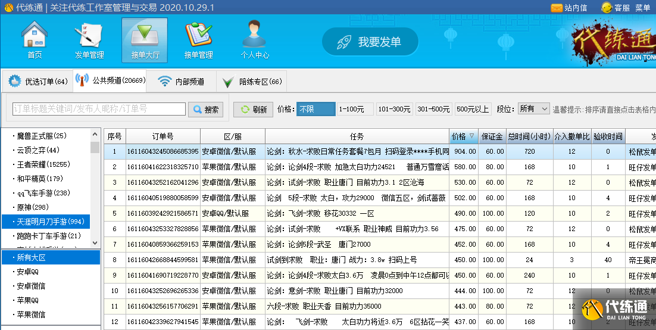This screenshot has height=330, width=656.
Task: Select the 接单大厅 order hall icon
Action: (145, 39)
